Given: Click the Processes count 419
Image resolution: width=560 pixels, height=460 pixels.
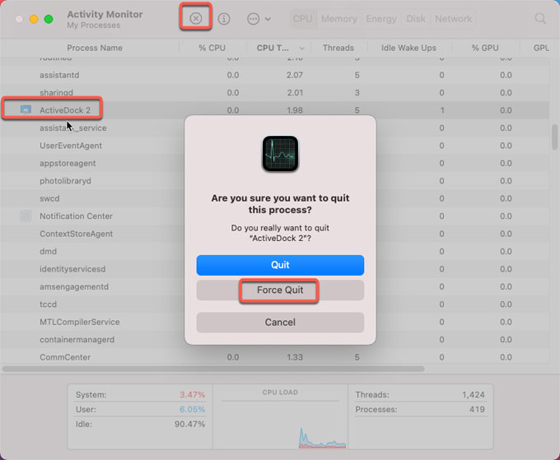Looking at the screenshot, I should 477,409.
